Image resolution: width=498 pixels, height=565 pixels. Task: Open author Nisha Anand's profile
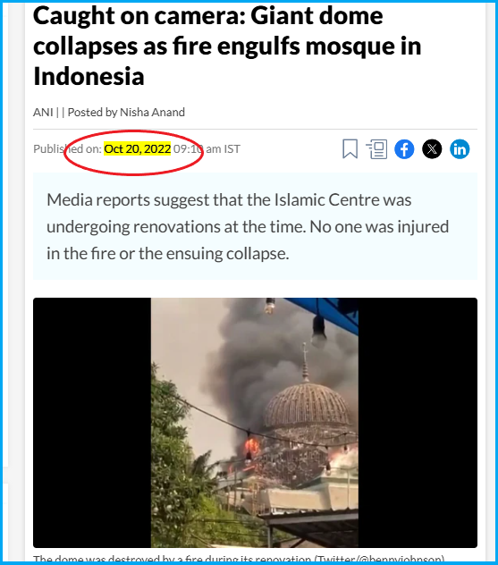point(152,113)
